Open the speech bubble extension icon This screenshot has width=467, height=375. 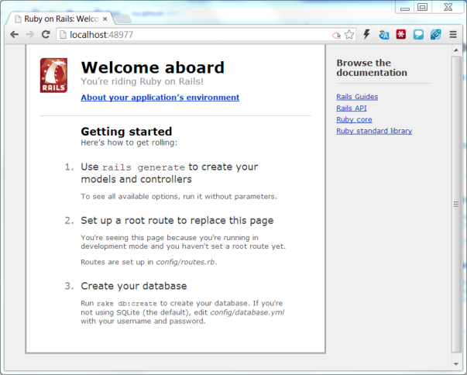(x=418, y=35)
